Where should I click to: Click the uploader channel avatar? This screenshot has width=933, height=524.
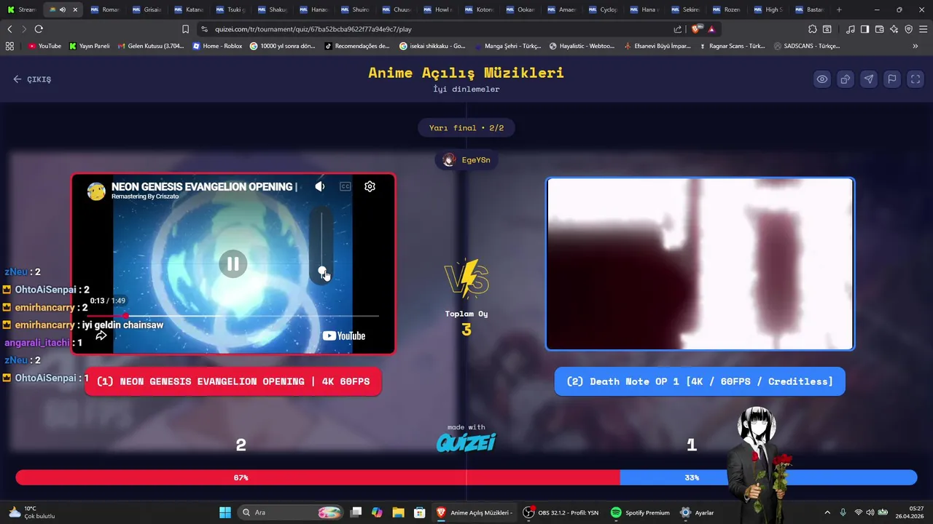coord(96,191)
